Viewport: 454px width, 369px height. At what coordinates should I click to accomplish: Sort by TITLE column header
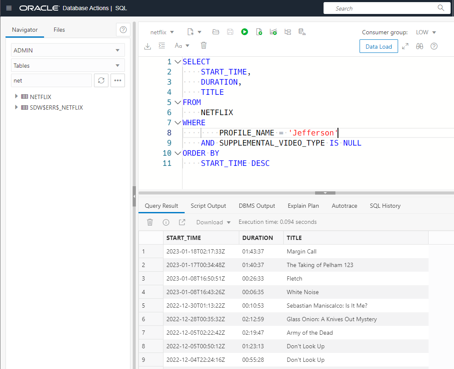[x=356, y=237]
